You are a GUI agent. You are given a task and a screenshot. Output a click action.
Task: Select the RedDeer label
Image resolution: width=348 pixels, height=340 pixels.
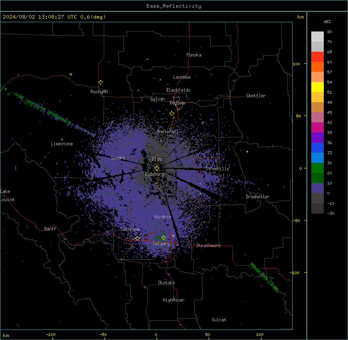(x=178, y=103)
